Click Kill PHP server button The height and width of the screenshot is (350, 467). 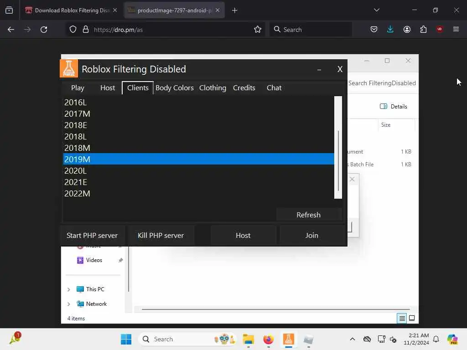point(161,236)
